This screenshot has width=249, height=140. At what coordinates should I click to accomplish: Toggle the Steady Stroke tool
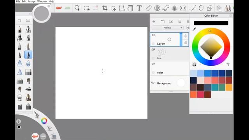click(193, 8)
